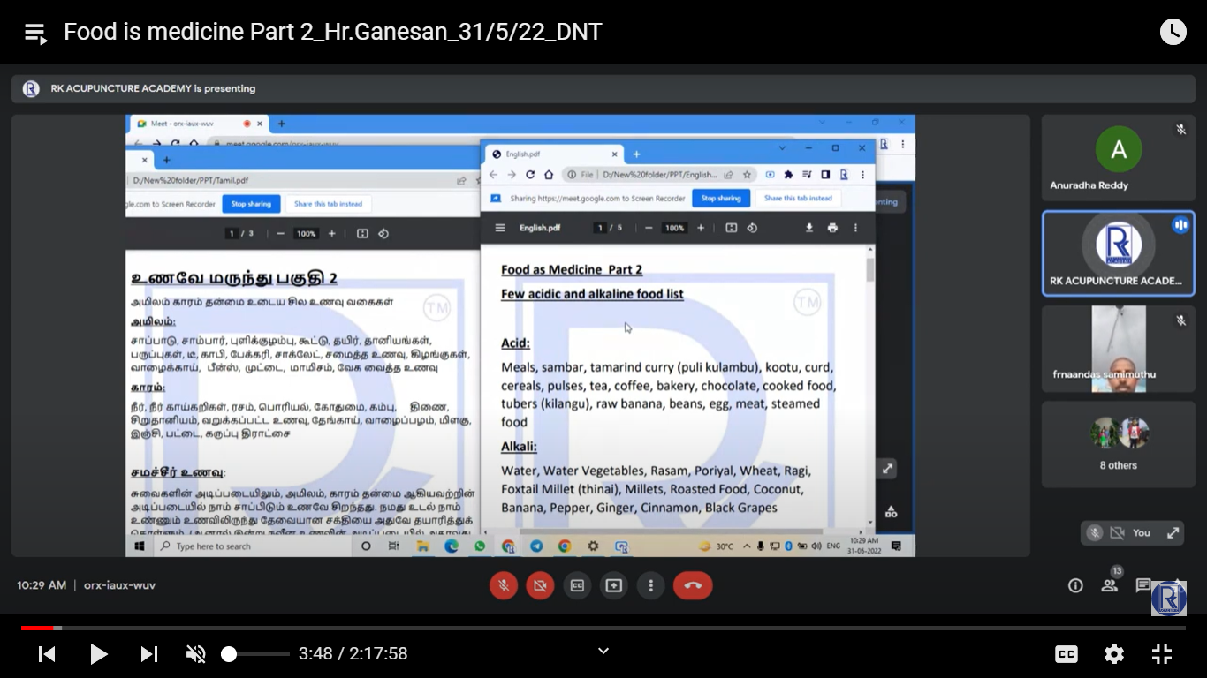Go to the previous video
Image resolution: width=1207 pixels, height=678 pixels.
click(48, 654)
